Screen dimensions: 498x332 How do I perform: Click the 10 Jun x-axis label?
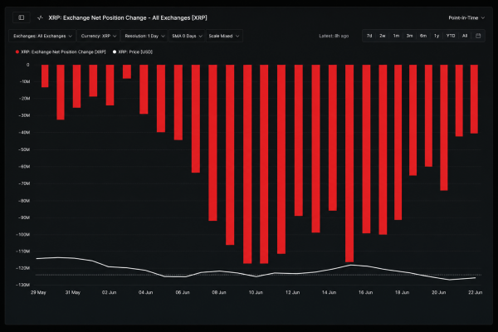(256, 292)
